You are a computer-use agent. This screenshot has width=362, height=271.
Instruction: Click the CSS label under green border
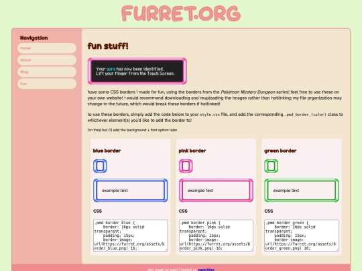pos(269,211)
